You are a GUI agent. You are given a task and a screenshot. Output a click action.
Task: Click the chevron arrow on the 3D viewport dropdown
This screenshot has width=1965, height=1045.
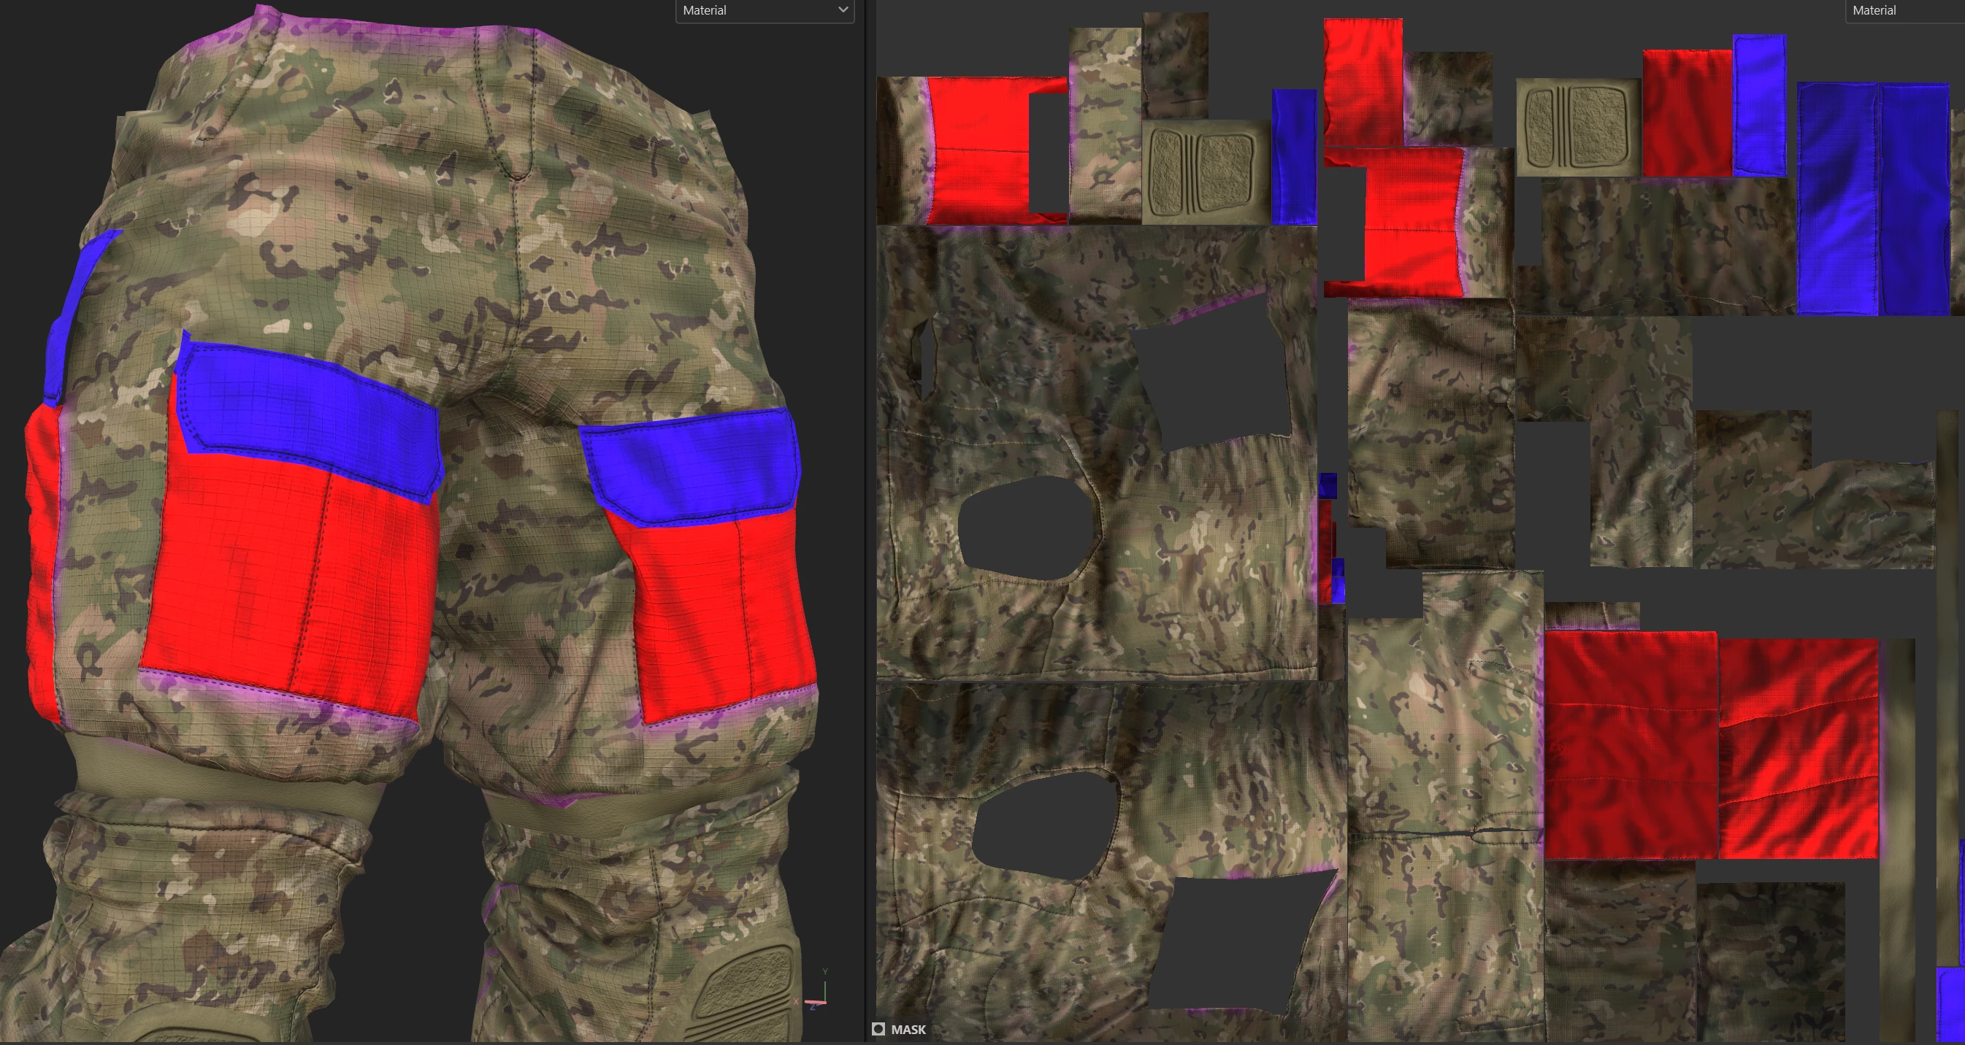tap(843, 10)
